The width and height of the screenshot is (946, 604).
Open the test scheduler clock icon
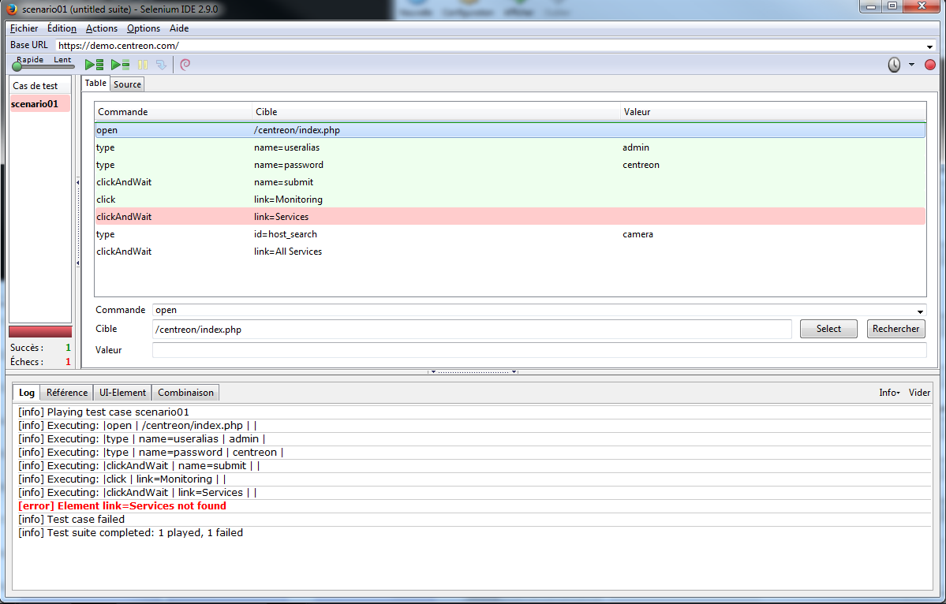(894, 65)
